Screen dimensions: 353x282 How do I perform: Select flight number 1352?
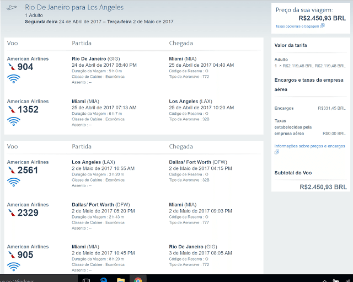point(28,109)
